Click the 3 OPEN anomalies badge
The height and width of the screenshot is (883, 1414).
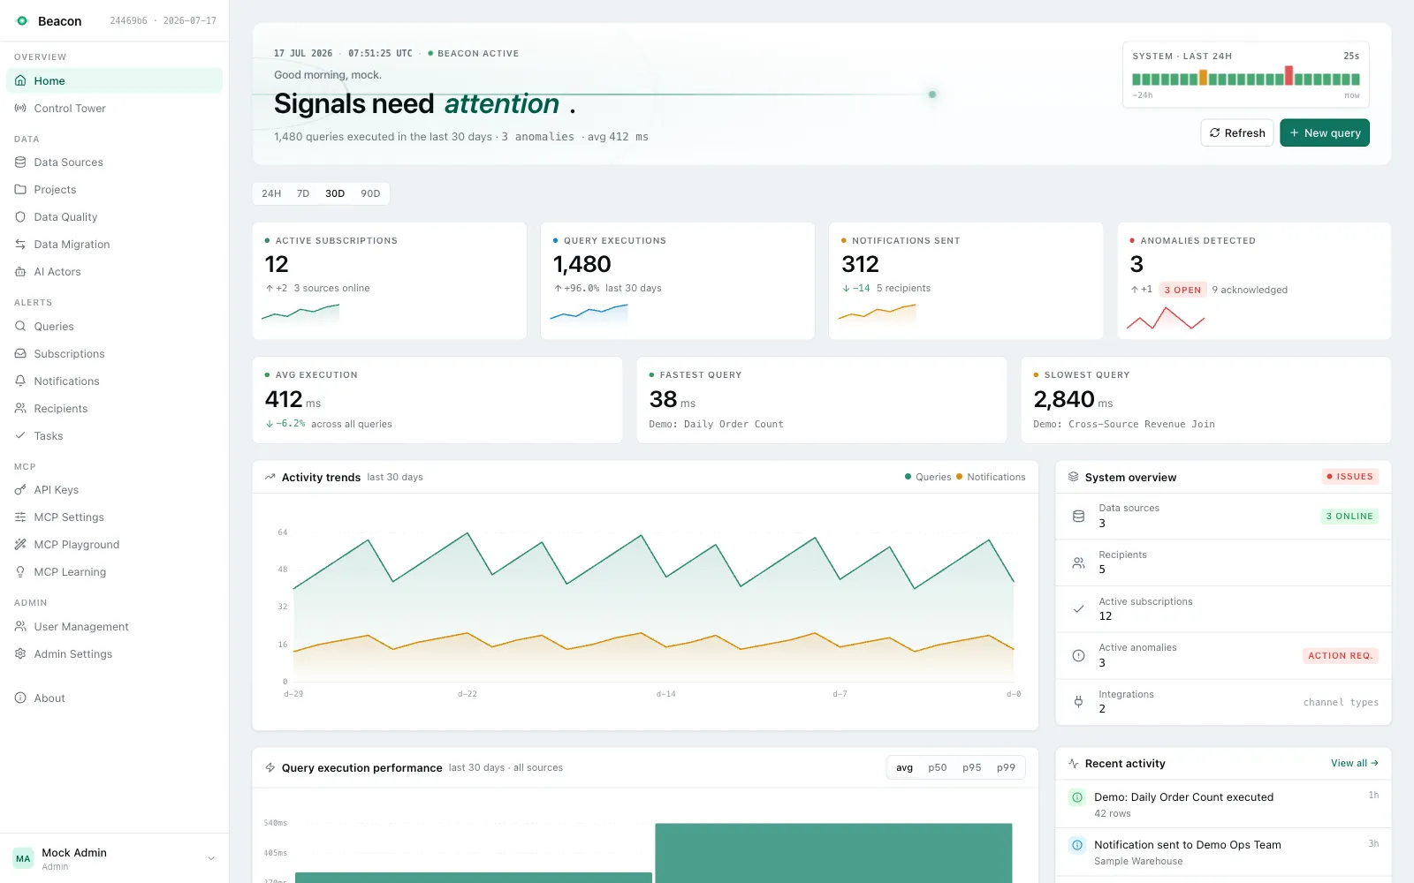(x=1182, y=290)
